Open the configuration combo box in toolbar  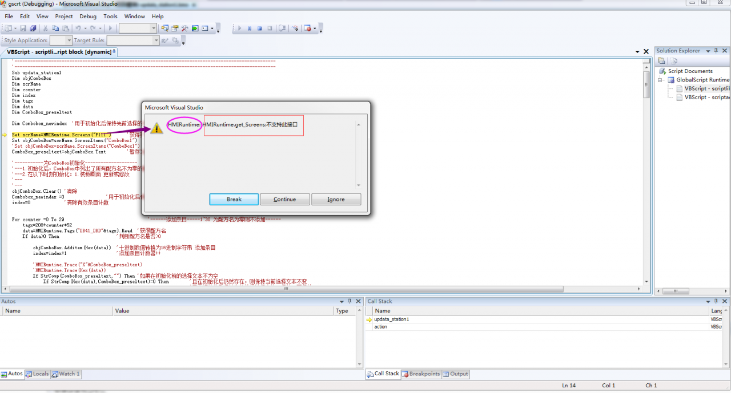pyautogui.click(x=138, y=28)
